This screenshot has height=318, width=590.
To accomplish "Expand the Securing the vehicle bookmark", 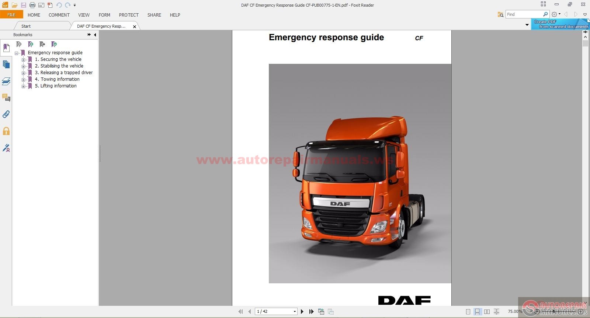I will pyautogui.click(x=23, y=60).
